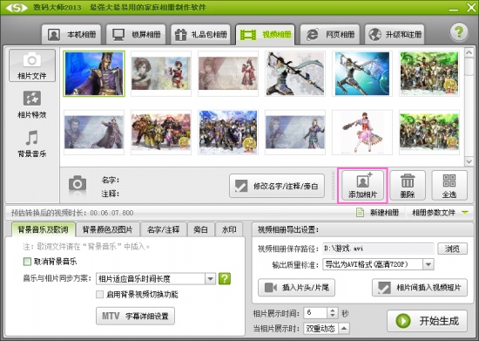
Task: Select 相片特效 in the sidebar
Action: coord(32,105)
